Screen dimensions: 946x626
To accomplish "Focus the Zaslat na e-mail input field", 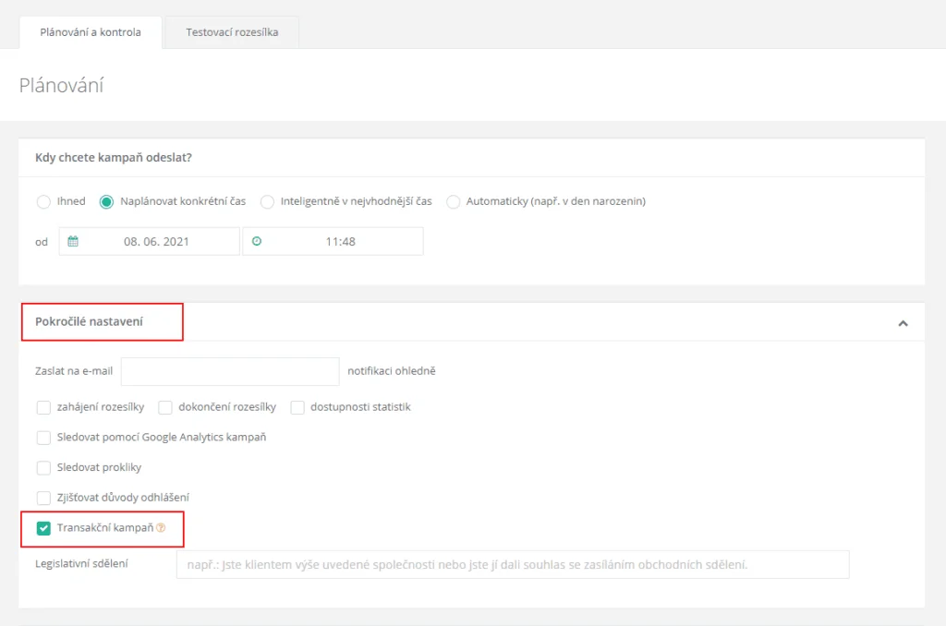I will pos(230,371).
